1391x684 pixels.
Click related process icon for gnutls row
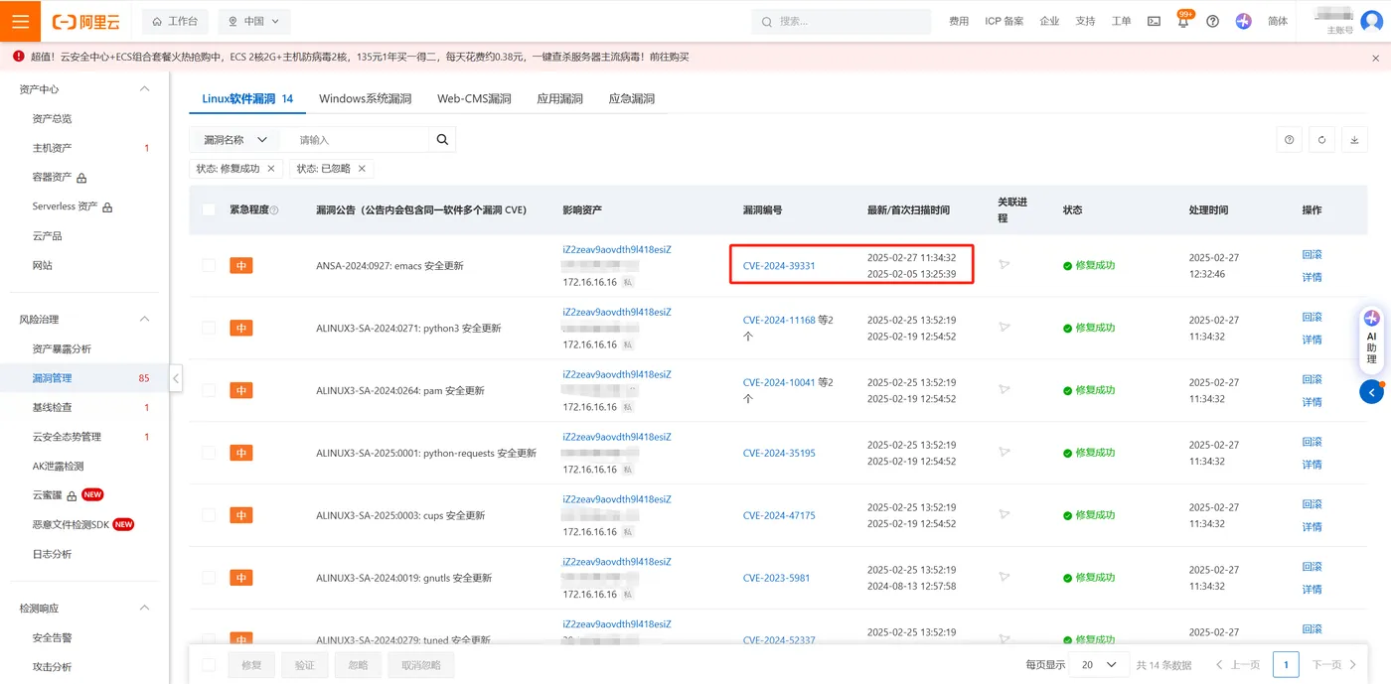tap(1004, 578)
